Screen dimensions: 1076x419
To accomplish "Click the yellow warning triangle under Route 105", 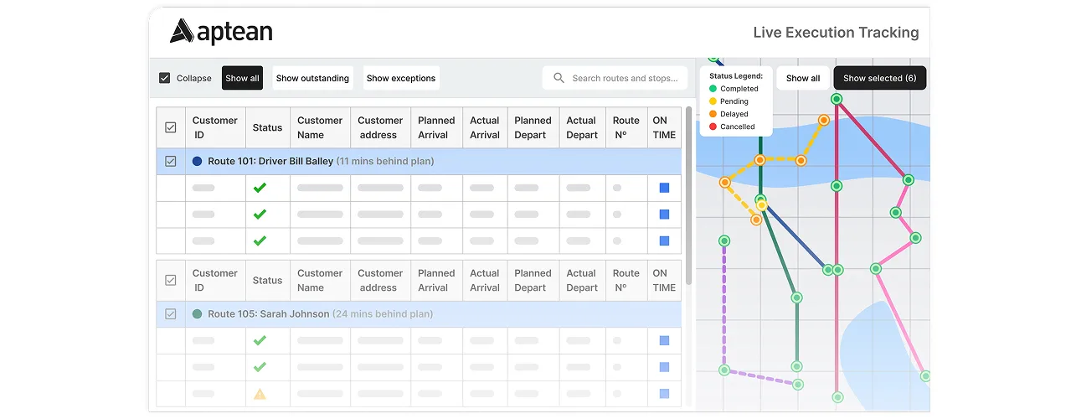I will click(x=260, y=393).
